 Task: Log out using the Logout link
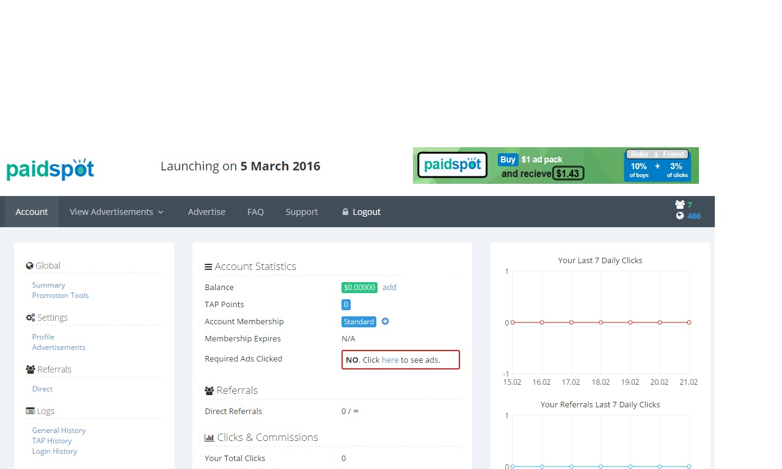tap(367, 212)
